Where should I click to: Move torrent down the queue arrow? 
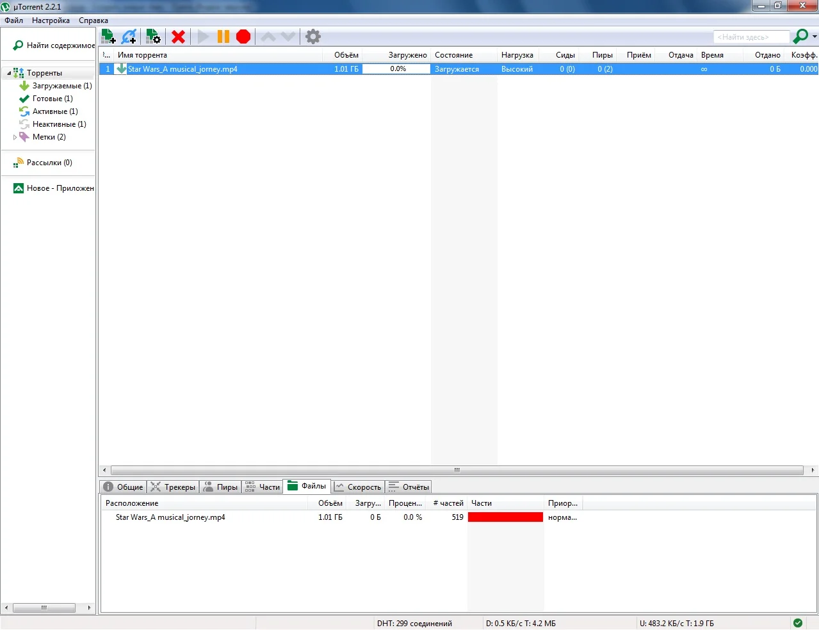(x=288, y=36)
